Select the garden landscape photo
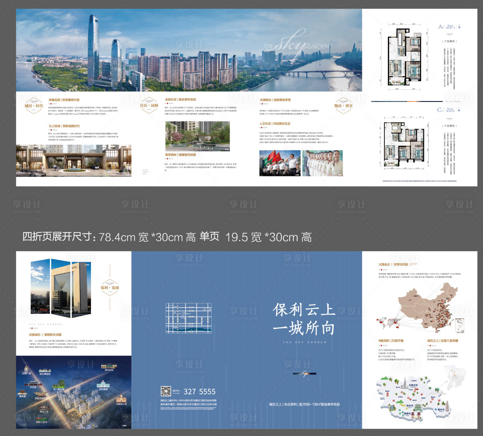 point(198,136)
